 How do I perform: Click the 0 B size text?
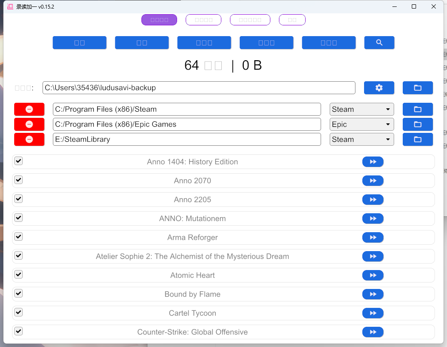point(252,65)
